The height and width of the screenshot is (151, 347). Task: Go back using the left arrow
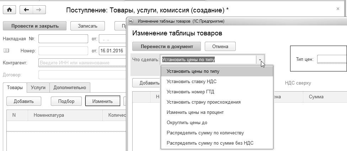click(x=26, y=10)
